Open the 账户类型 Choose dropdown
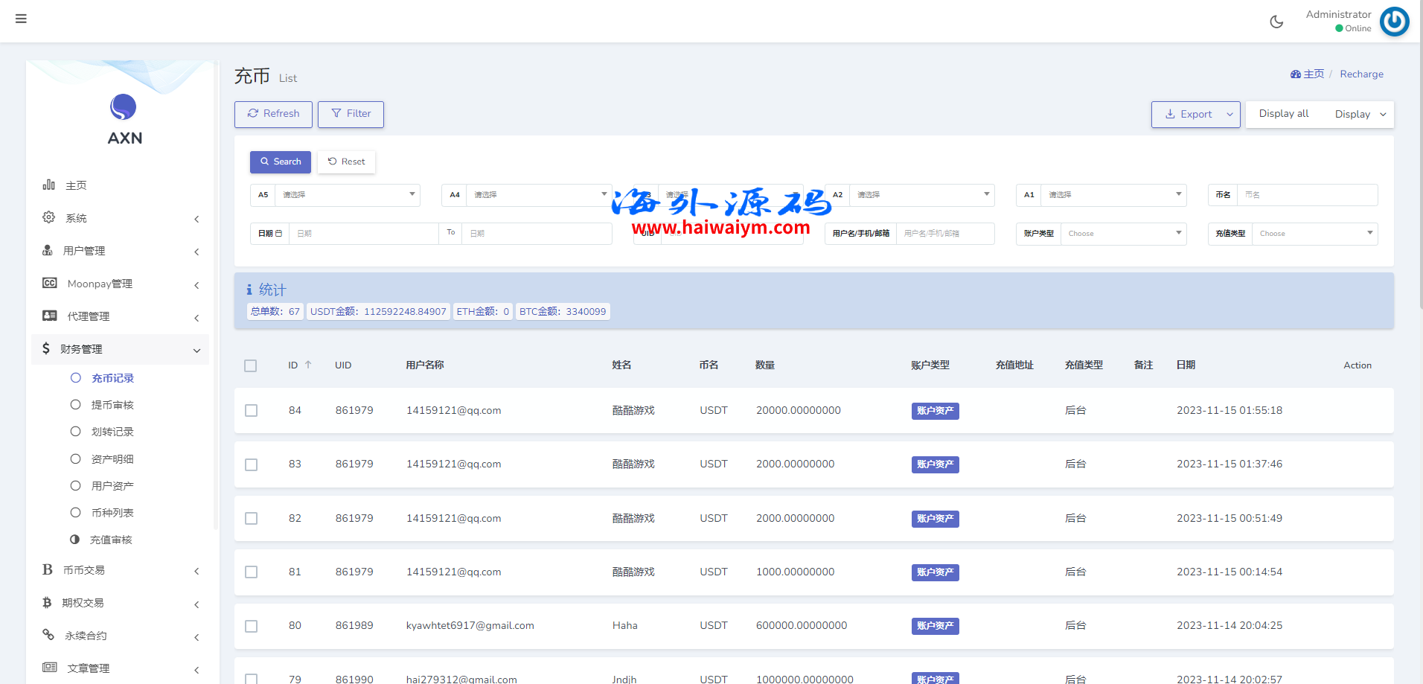This screenshot has height=684, width=1423. point(1122,234)
